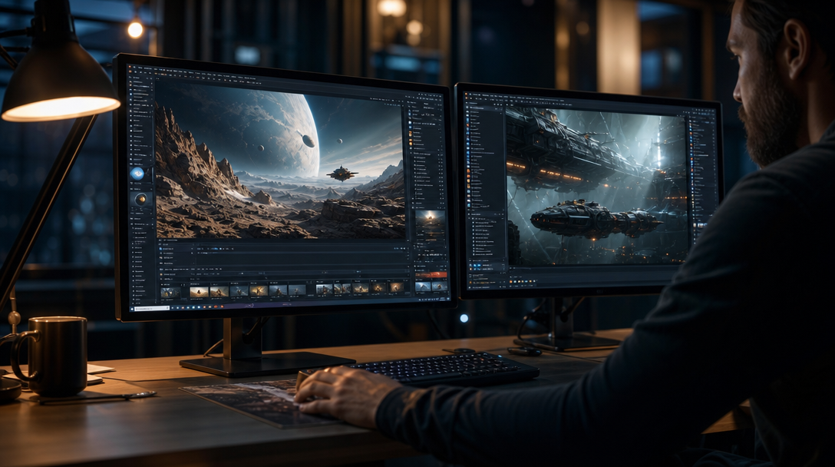This screenshot has height=467, width=835.
Task: Click the planet landscape viewer on left monitor
Action: pyautogui.click(x=279, y=160)
